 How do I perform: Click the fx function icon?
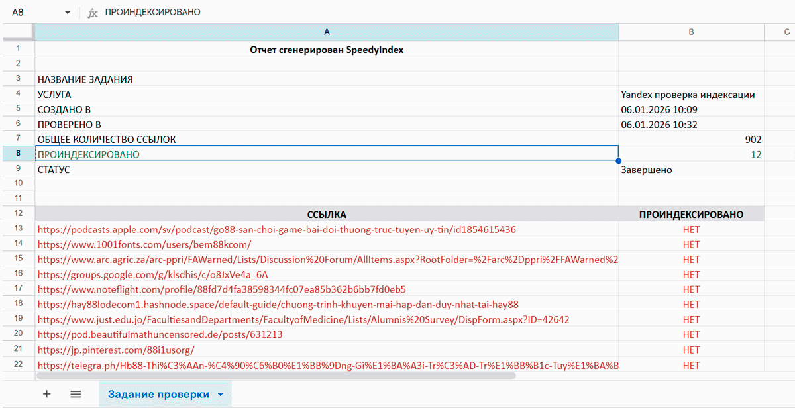[x=93, y=13]
